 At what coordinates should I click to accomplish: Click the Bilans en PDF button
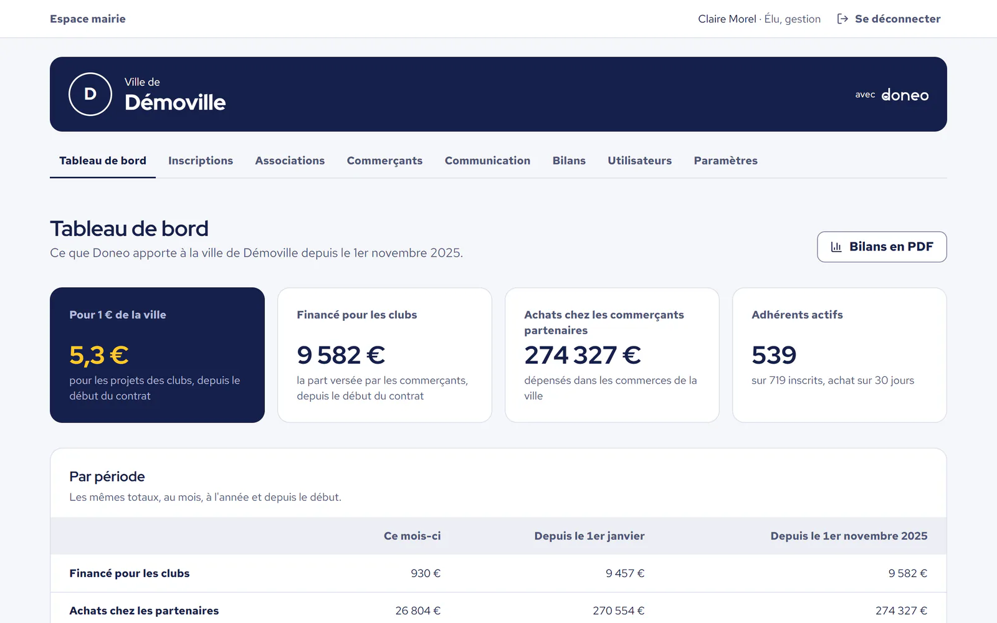click(x=882, y=247)
